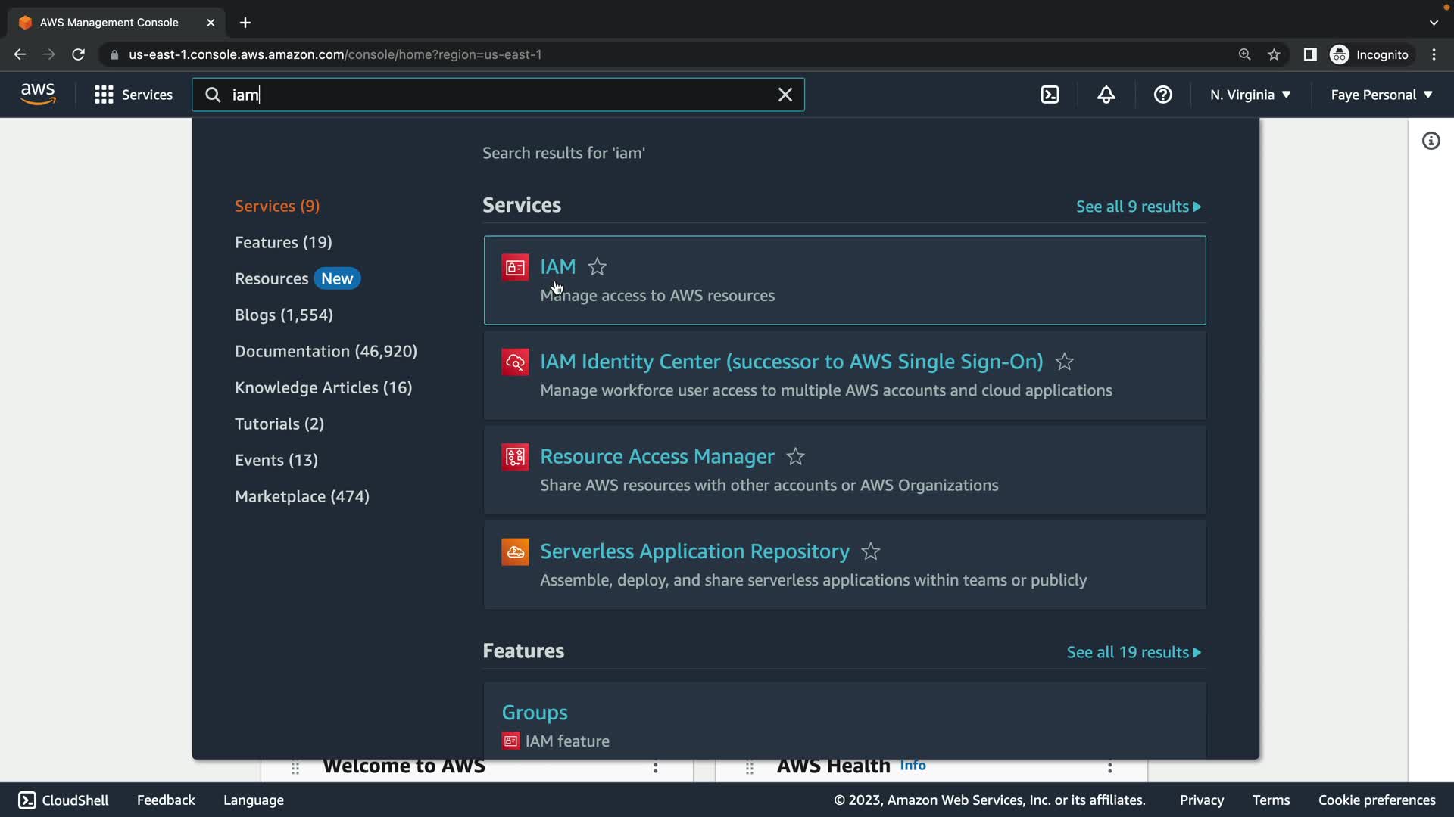The height and width of the screenshot is (817, 1454).
Task: Click the Resource Access Manager service icon
Action: 515,457
